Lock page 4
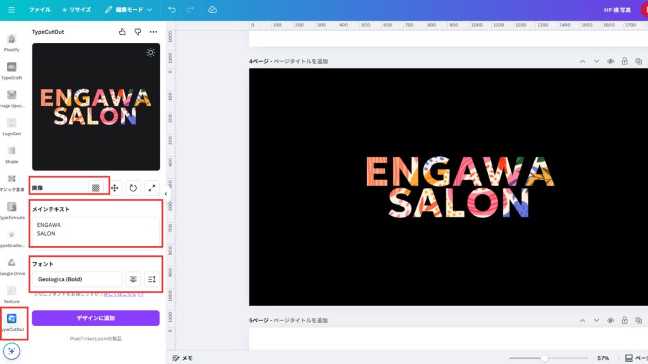Viewport: 648px width, 364px height. pos(625,61)
